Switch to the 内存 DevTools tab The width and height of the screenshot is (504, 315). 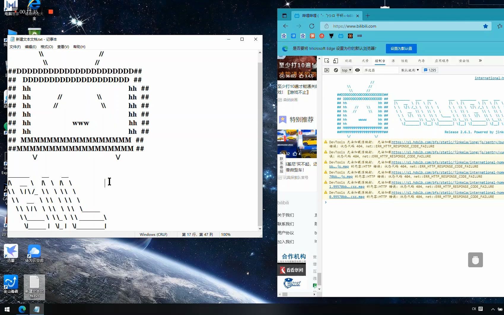[x=421, y=61]
